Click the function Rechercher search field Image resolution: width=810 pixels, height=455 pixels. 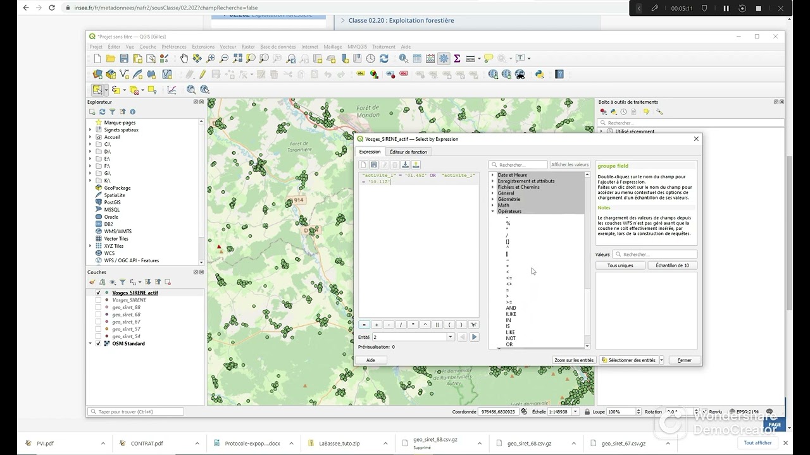(x=519, y=164)
